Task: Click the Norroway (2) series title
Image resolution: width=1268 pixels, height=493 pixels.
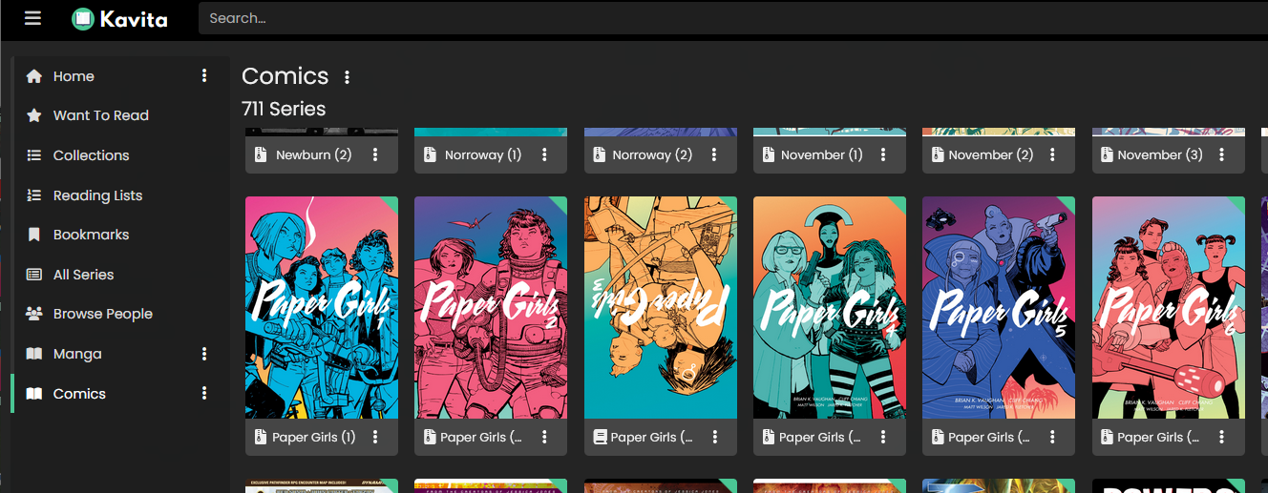Action: click(652, 154)
